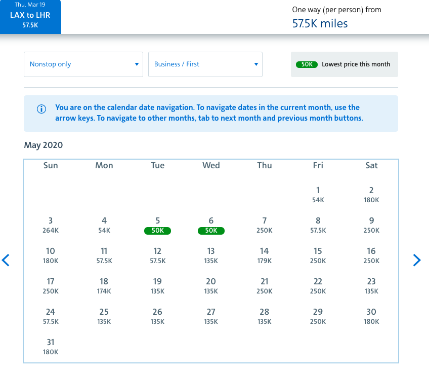Screen dimensions: 429x370
Task: Click May 14 priced at 179K
Action: coord(264,256)
